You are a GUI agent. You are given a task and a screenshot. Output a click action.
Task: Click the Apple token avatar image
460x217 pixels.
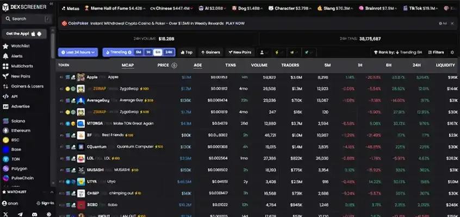coord(80,78)
